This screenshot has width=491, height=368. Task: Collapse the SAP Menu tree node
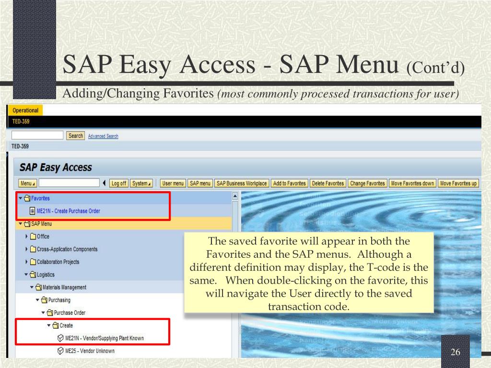(20, 223)
